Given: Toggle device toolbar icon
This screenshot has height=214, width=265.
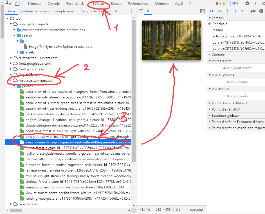Looking at the screenshot, I should 17,3.
